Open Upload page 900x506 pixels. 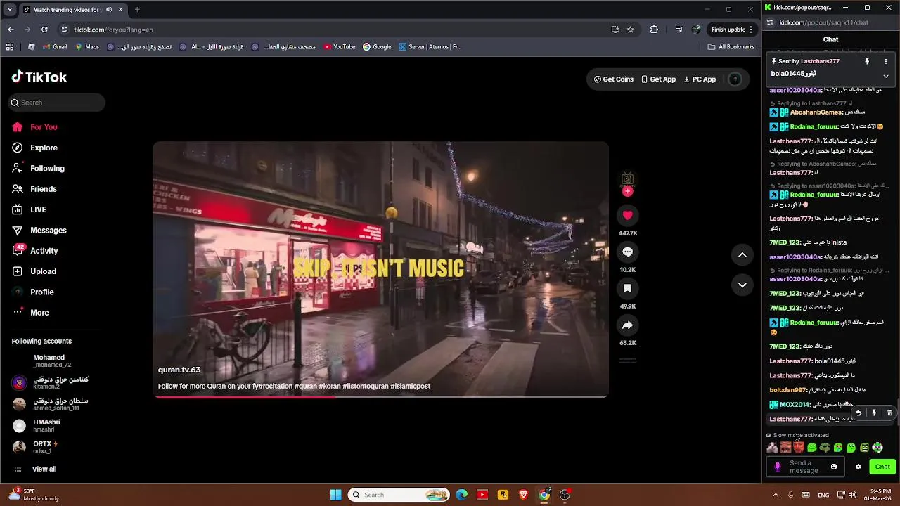pyautogui.click(x=34, y=271)
